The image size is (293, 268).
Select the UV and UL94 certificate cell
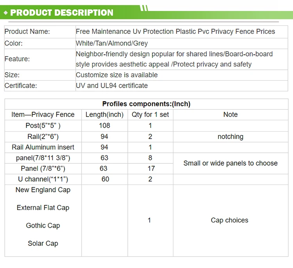point(112,85)
